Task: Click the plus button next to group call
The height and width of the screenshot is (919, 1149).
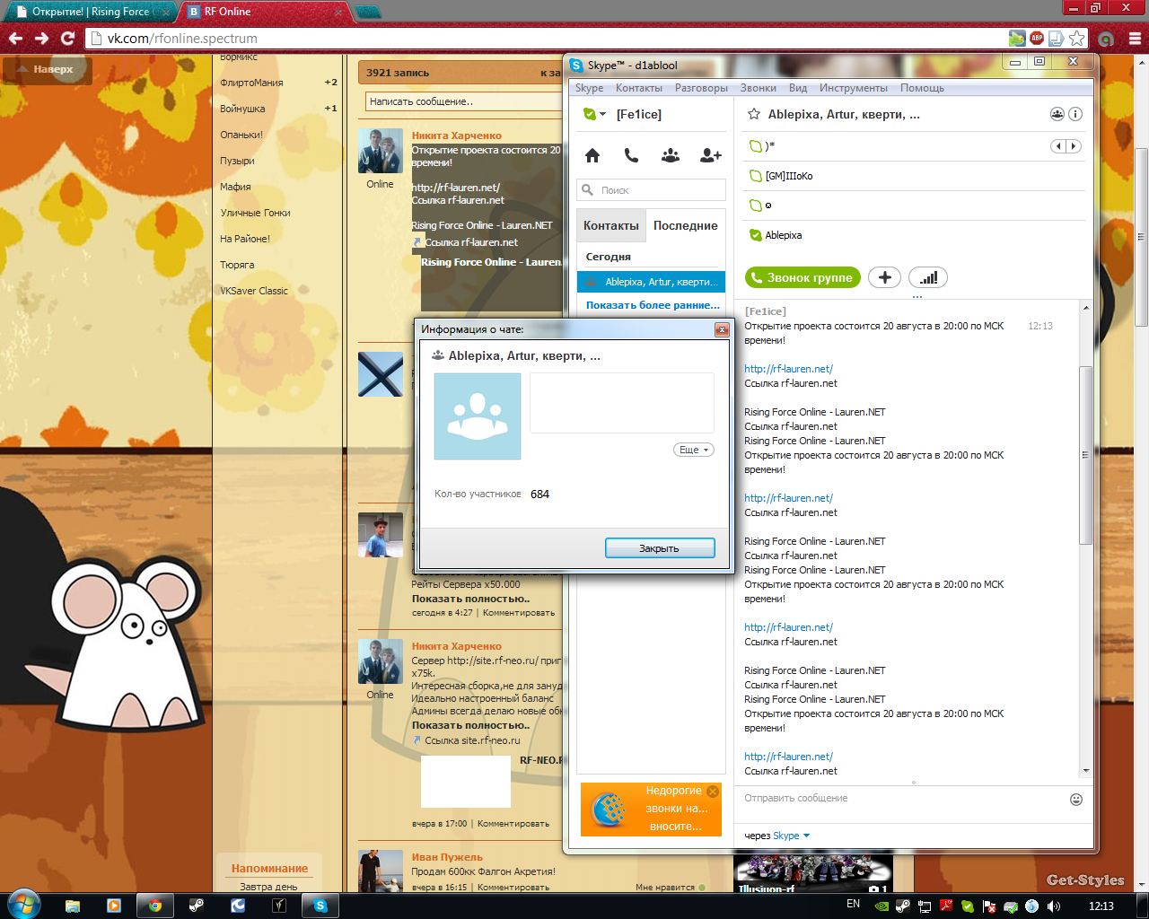Action: click(884, 277)
